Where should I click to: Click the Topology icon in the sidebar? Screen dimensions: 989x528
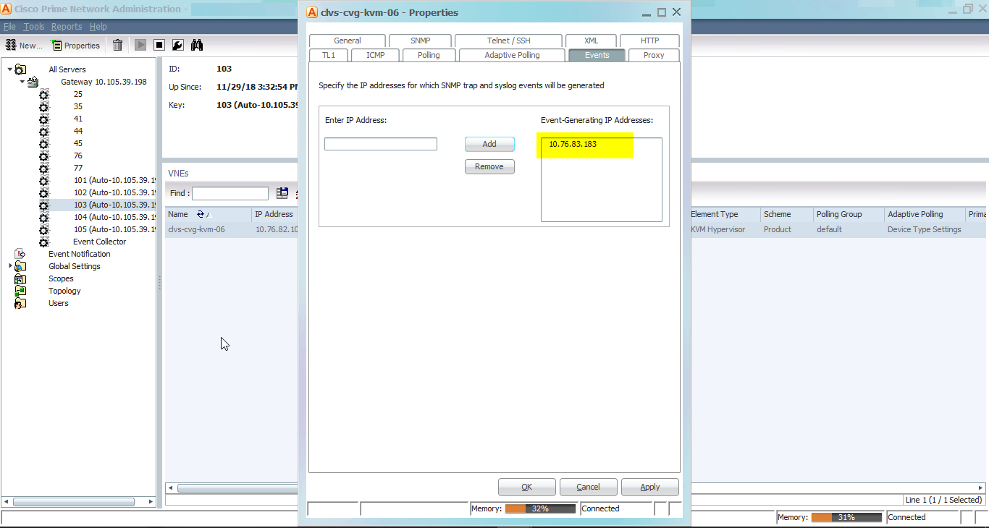click(x=20, y=290)
